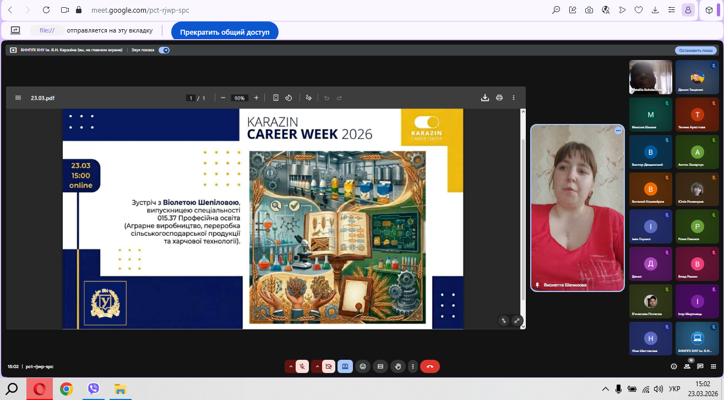Image resolution: width=724 pixels, height=400 pixels.
Task: Show the participants list
Action: click(x=687, y=366)
